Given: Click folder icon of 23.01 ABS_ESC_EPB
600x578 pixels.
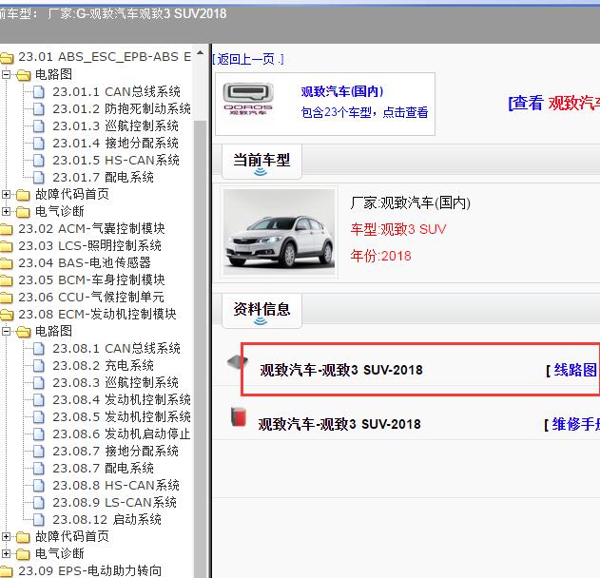Looking at the screenshot, I should (x=7, y=58).
